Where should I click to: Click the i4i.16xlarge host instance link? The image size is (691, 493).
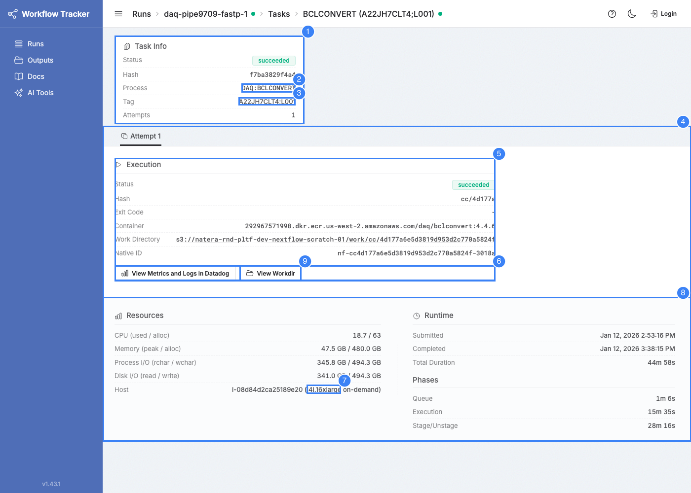pos(324,389)
